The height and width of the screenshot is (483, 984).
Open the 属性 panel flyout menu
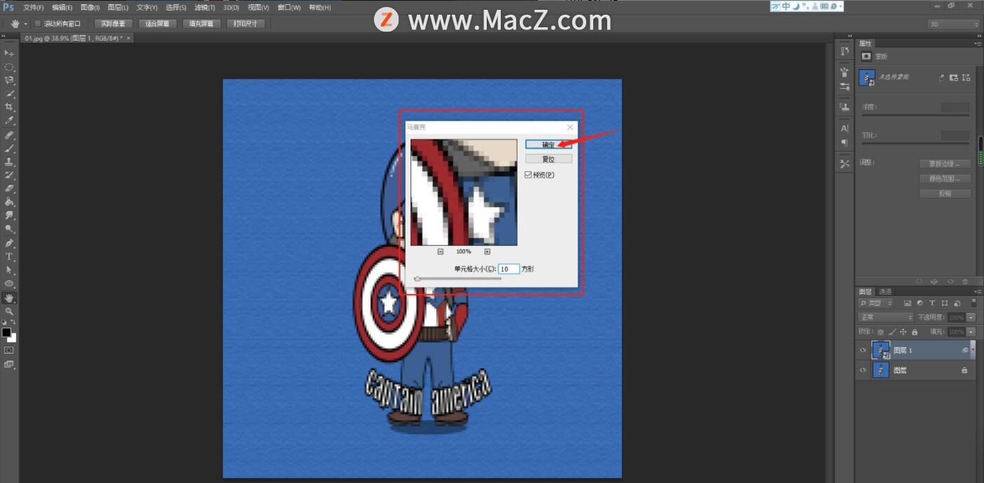click(978, 43)
